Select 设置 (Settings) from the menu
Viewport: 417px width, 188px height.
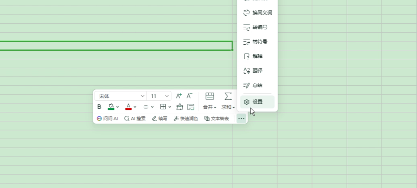coord(257,102)
